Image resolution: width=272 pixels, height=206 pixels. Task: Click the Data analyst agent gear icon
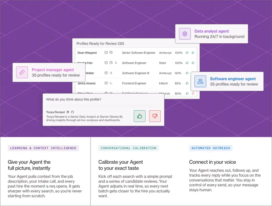[x=185, y=34]
